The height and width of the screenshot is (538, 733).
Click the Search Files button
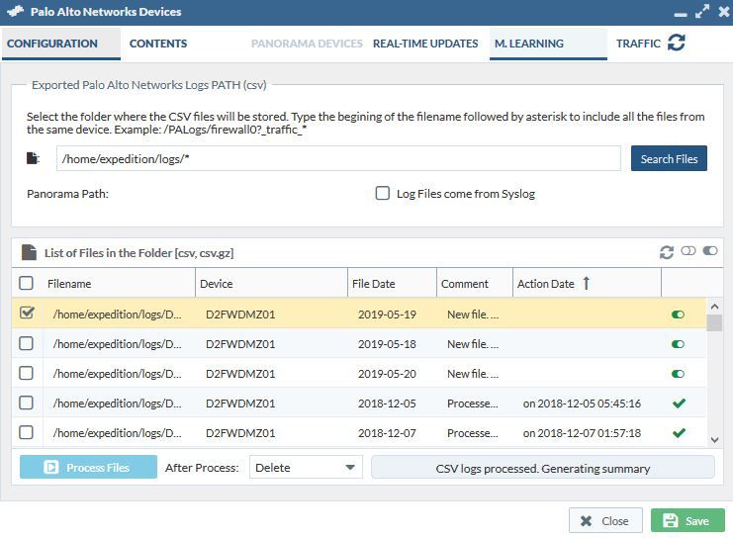point(669,158)
